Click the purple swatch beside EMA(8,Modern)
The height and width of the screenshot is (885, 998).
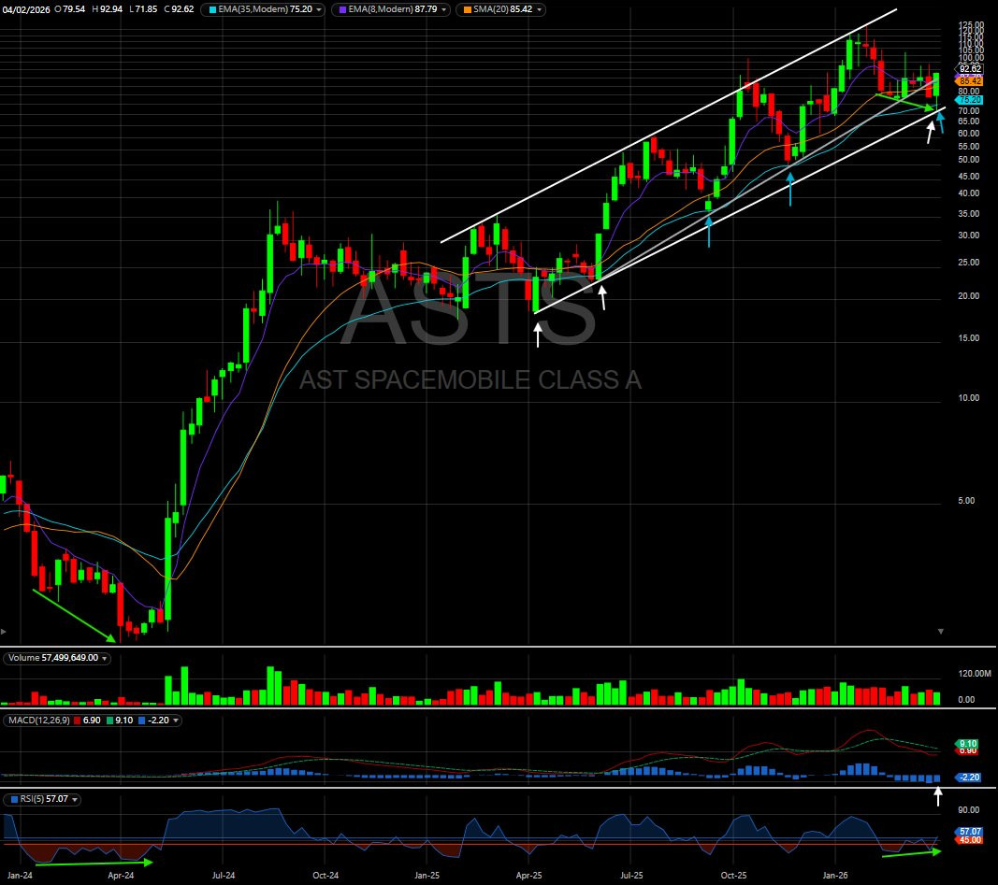click(343, 9)
